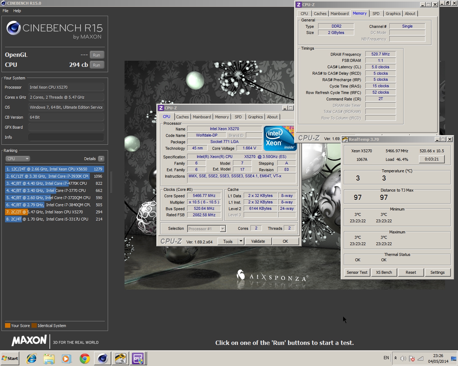Switch to Cinebench taskbar button
Image resolution: width=458 pixels, height=366 pixels.
tap(103, 358)
